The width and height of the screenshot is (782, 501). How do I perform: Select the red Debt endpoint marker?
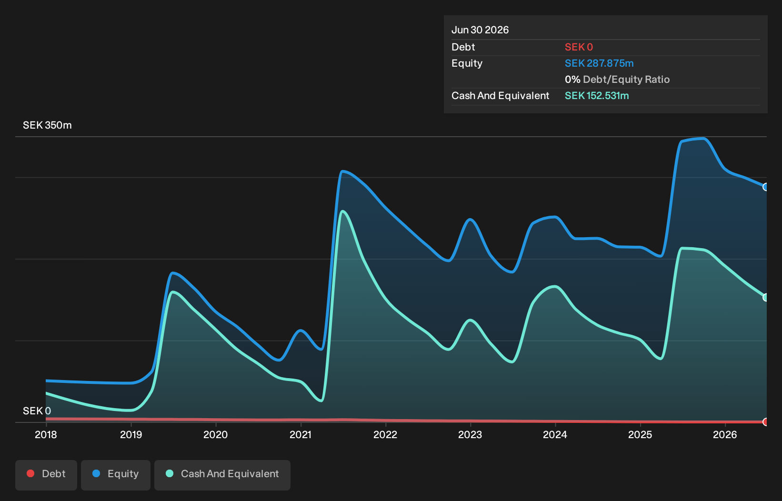[766, 422]
